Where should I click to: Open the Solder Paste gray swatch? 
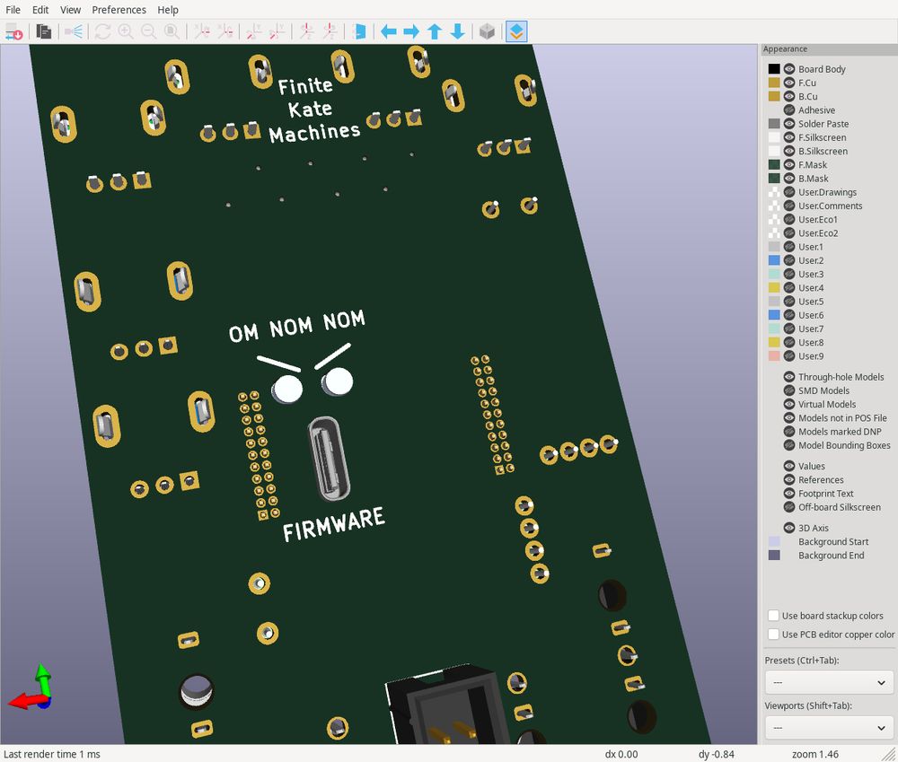pyautogui.click(x=774, y=124)
